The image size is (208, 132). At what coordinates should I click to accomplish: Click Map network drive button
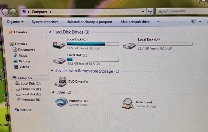[x=135, y=22]
